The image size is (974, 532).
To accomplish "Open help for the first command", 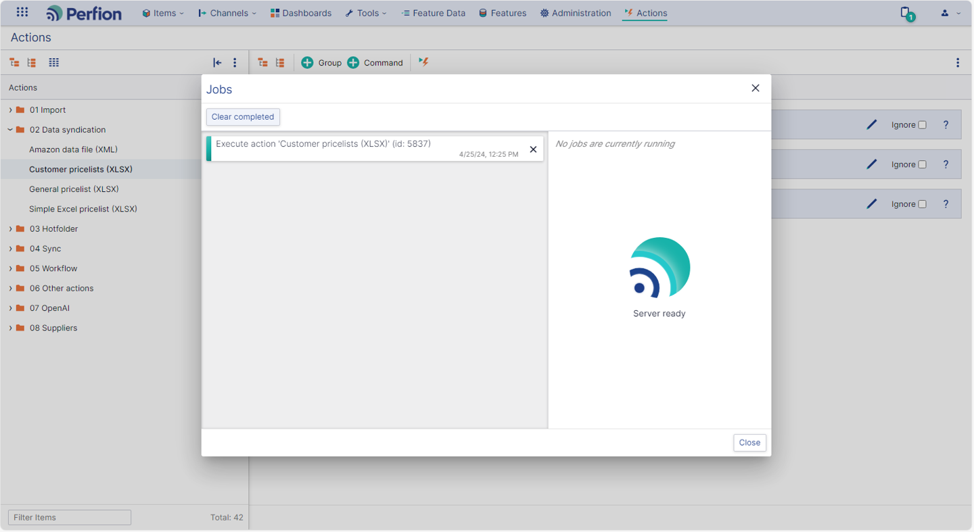I will (946, 124).
